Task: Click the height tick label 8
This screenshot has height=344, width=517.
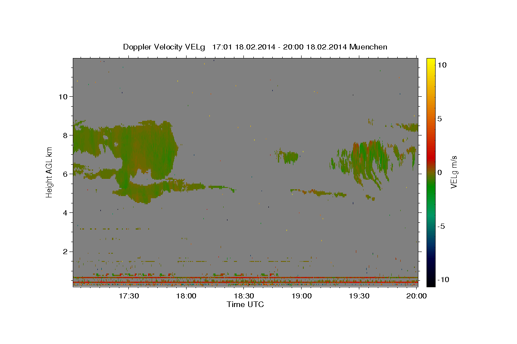Action: tap(65, 135)
